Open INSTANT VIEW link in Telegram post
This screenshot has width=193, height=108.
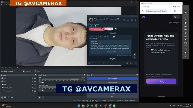[111, 52]
